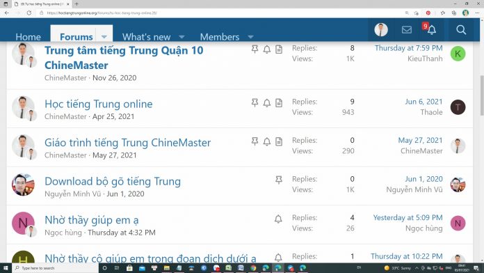The width and height of the screenshot is (484, 273).
Task: Select the Forums navigation tab
Action: 76,37
